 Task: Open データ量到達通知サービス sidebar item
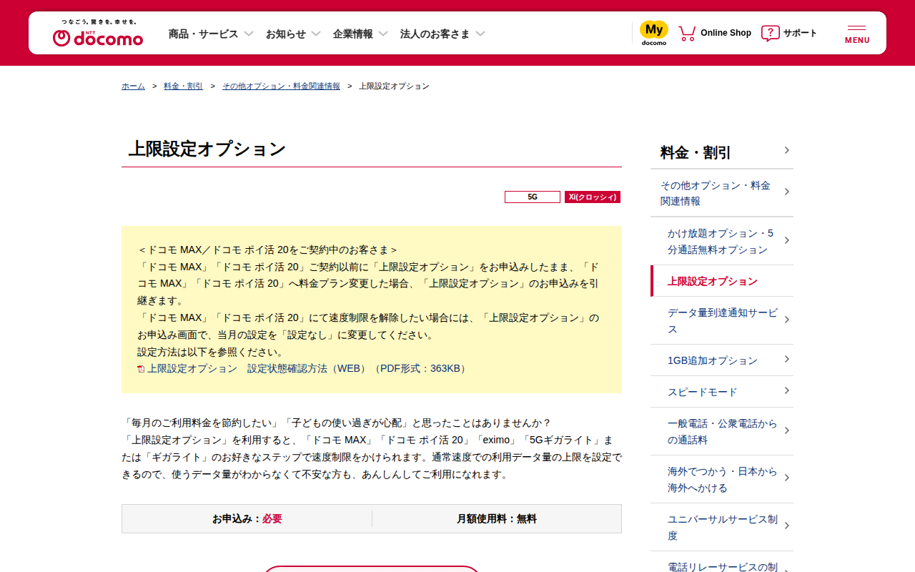[722, 320]
